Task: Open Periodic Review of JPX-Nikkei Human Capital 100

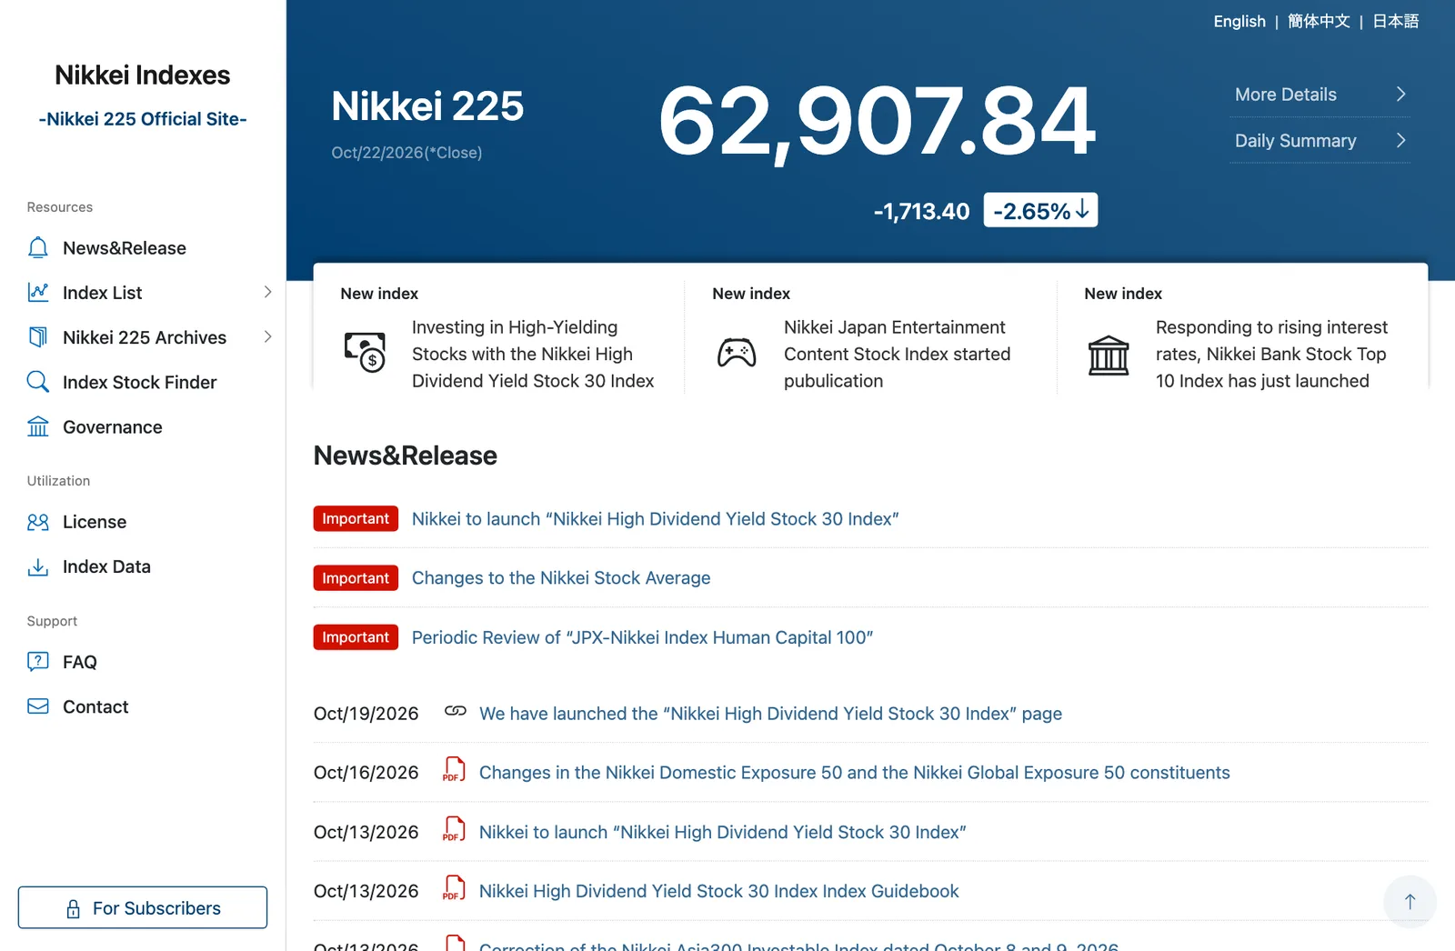Action: (x=642, y=637)
